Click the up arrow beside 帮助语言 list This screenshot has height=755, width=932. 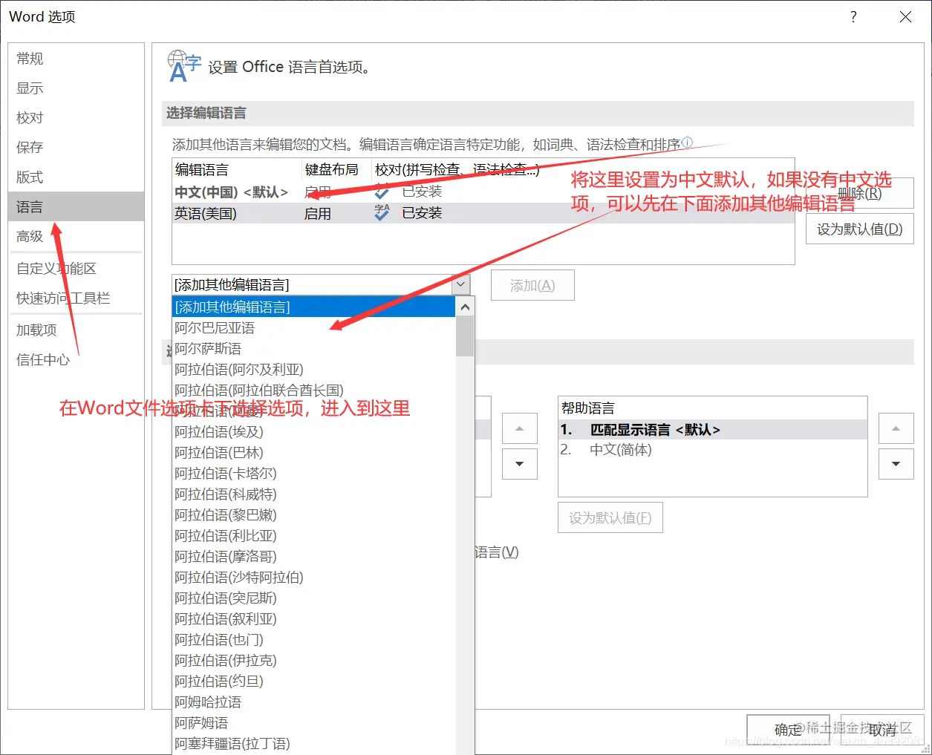[x=896, y=428]
